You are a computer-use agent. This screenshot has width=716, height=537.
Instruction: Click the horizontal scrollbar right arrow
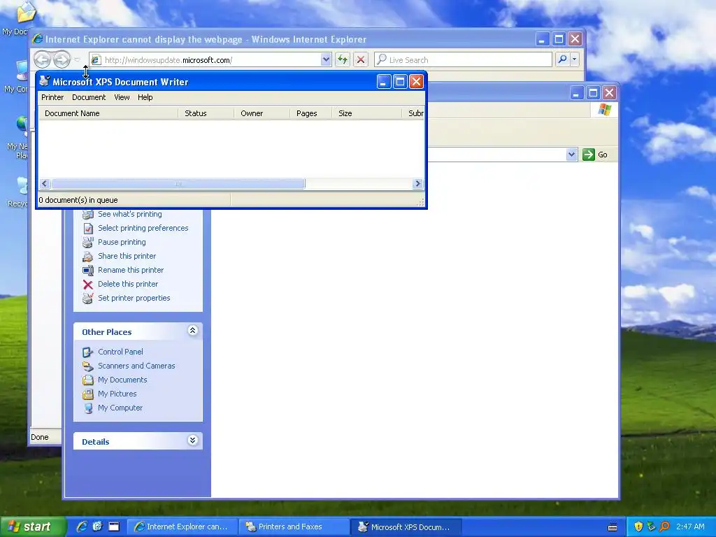pyautogui.click(x=417, y=184)
